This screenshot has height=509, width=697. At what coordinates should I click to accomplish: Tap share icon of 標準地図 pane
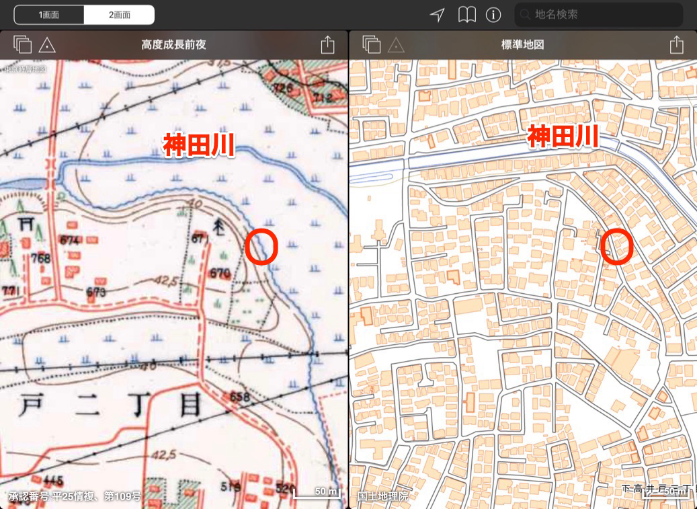point(676,45)
